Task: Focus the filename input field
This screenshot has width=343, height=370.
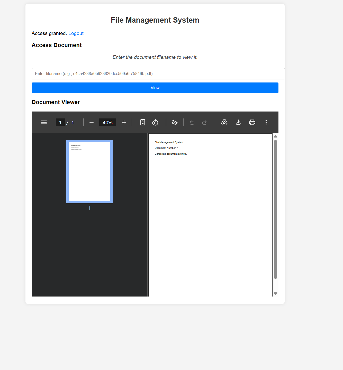Action: coord(158,74)
